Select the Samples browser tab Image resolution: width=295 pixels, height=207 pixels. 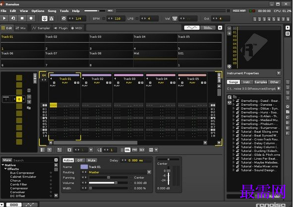tap(261, 82)
